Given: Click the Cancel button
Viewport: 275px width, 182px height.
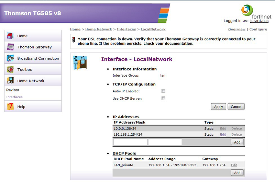Looking at the screenshot, I should 236,107.
